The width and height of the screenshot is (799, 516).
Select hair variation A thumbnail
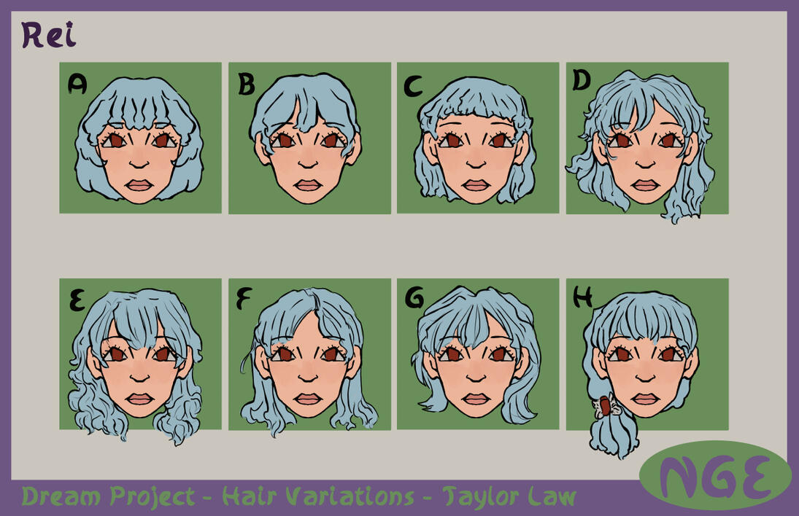(140, 138)
